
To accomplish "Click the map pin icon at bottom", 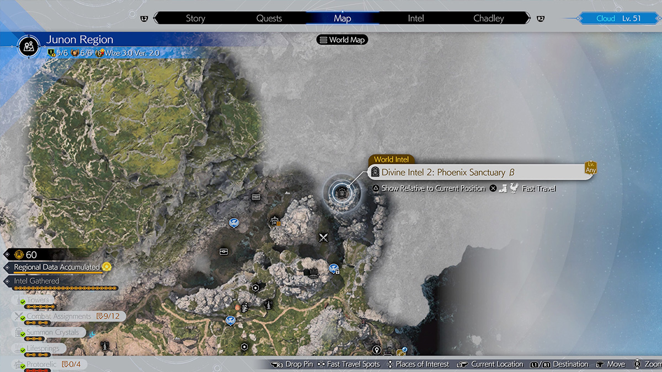I will point(377,350).
